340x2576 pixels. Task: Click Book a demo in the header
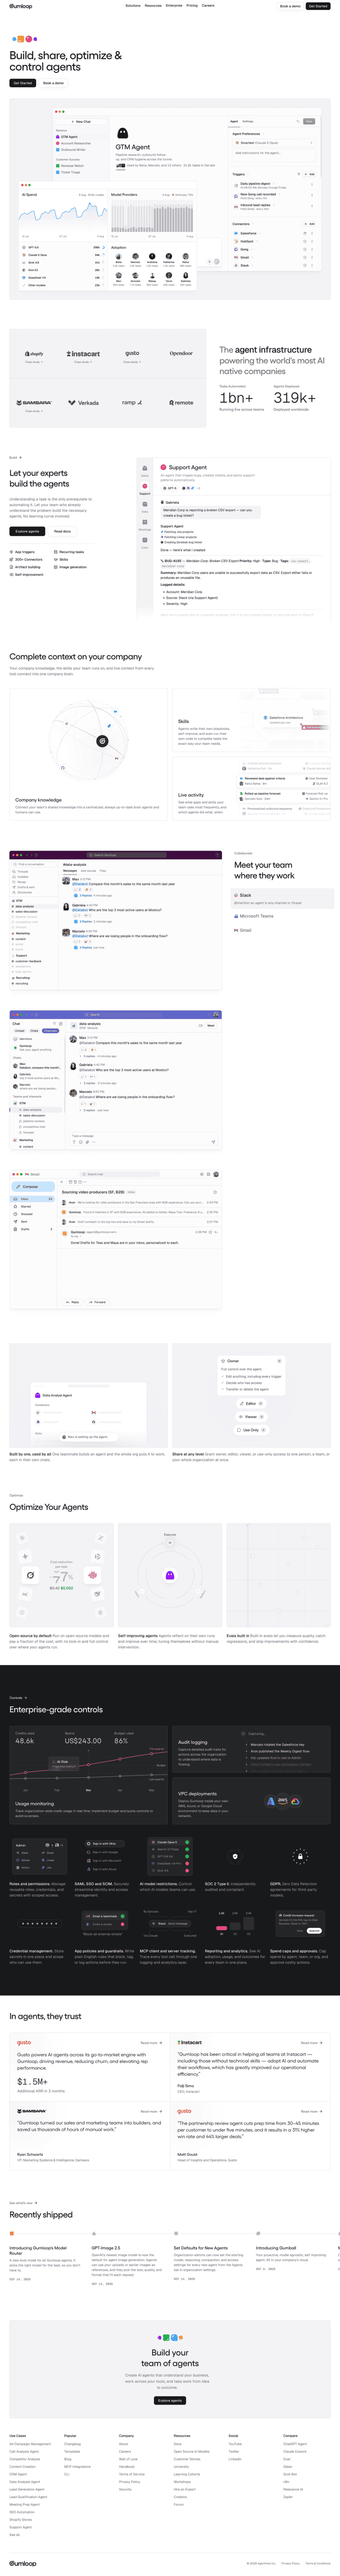[290, 6]
